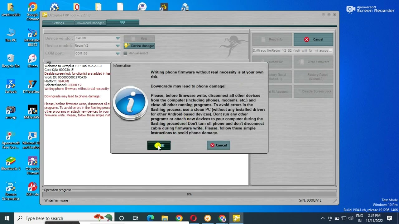This screenshot has height=224, width=399.
Task: Click the 'S/N: 00003A1E' status bar entry
Action: (310, 200)
